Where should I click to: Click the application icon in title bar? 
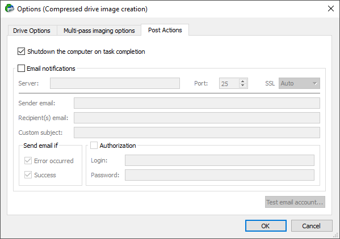pos(10,8)
